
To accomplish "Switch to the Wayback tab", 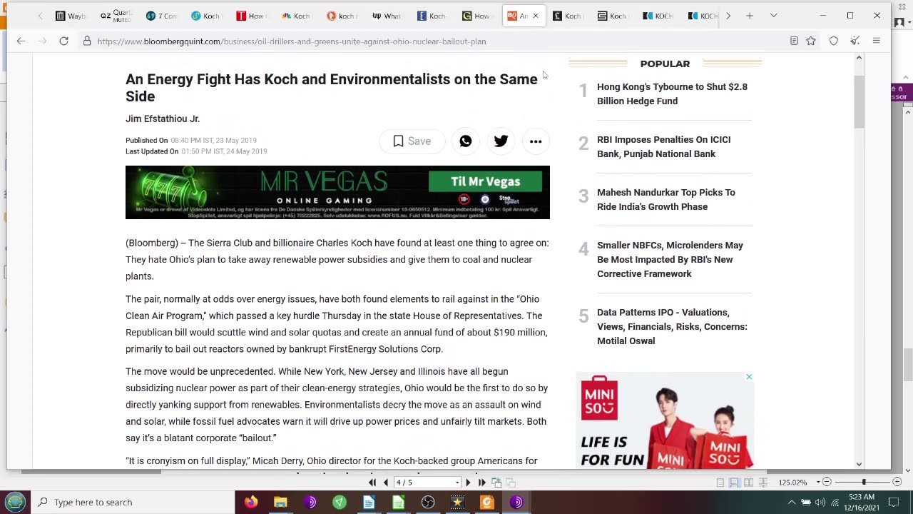I will (71, 16).
